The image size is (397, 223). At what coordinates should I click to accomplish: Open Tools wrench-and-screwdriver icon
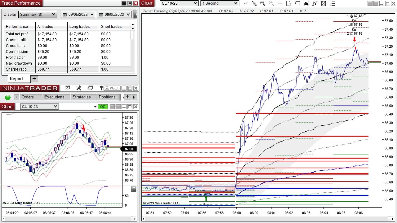(x=79, y=88)
